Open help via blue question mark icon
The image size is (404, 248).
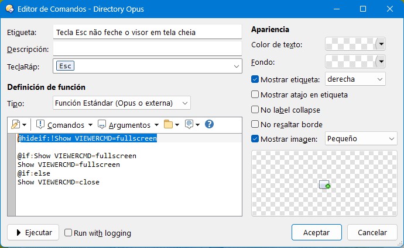point(209,124)
